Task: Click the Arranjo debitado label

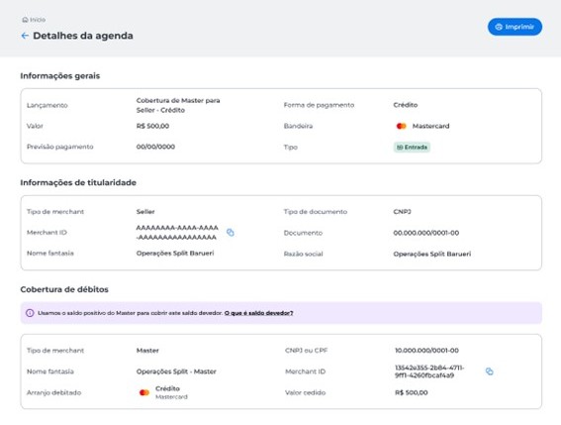Action: pyautogui.click(x=54, y=392)
